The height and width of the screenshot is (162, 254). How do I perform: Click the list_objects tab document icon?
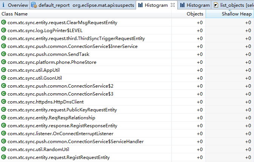click(x=216, y=5)
